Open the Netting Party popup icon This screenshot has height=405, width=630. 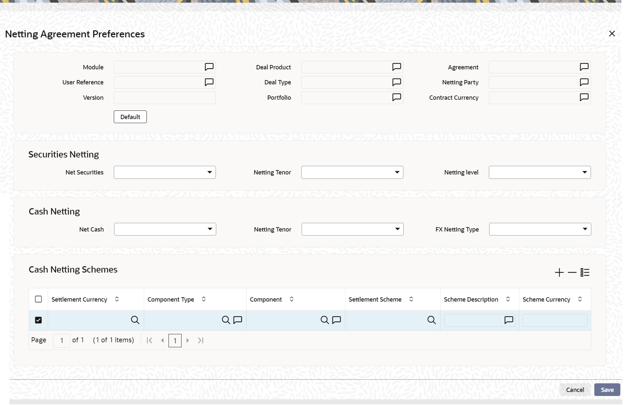(584, 82)
